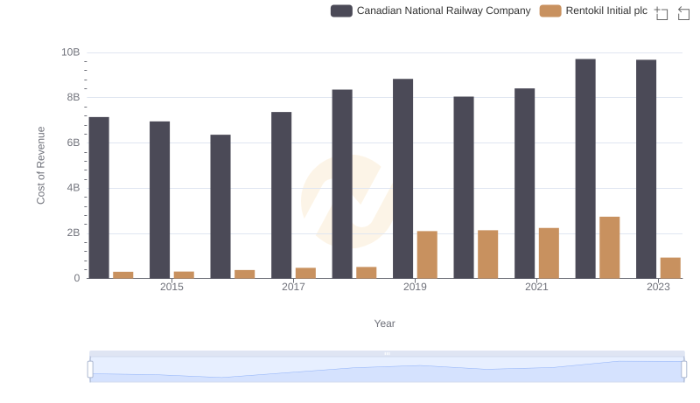Viewport: 700px width, 403px height.
Task: Click the 2B y-axis label
Action: point(73,233)
